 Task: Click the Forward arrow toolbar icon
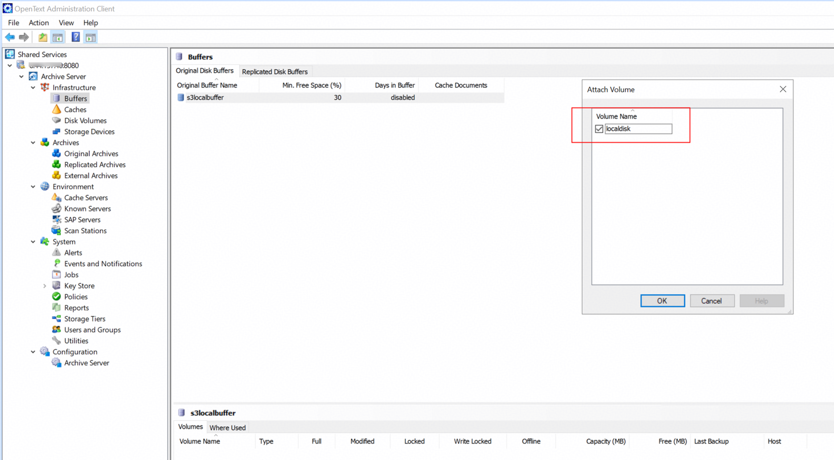[x=24, y=37]
